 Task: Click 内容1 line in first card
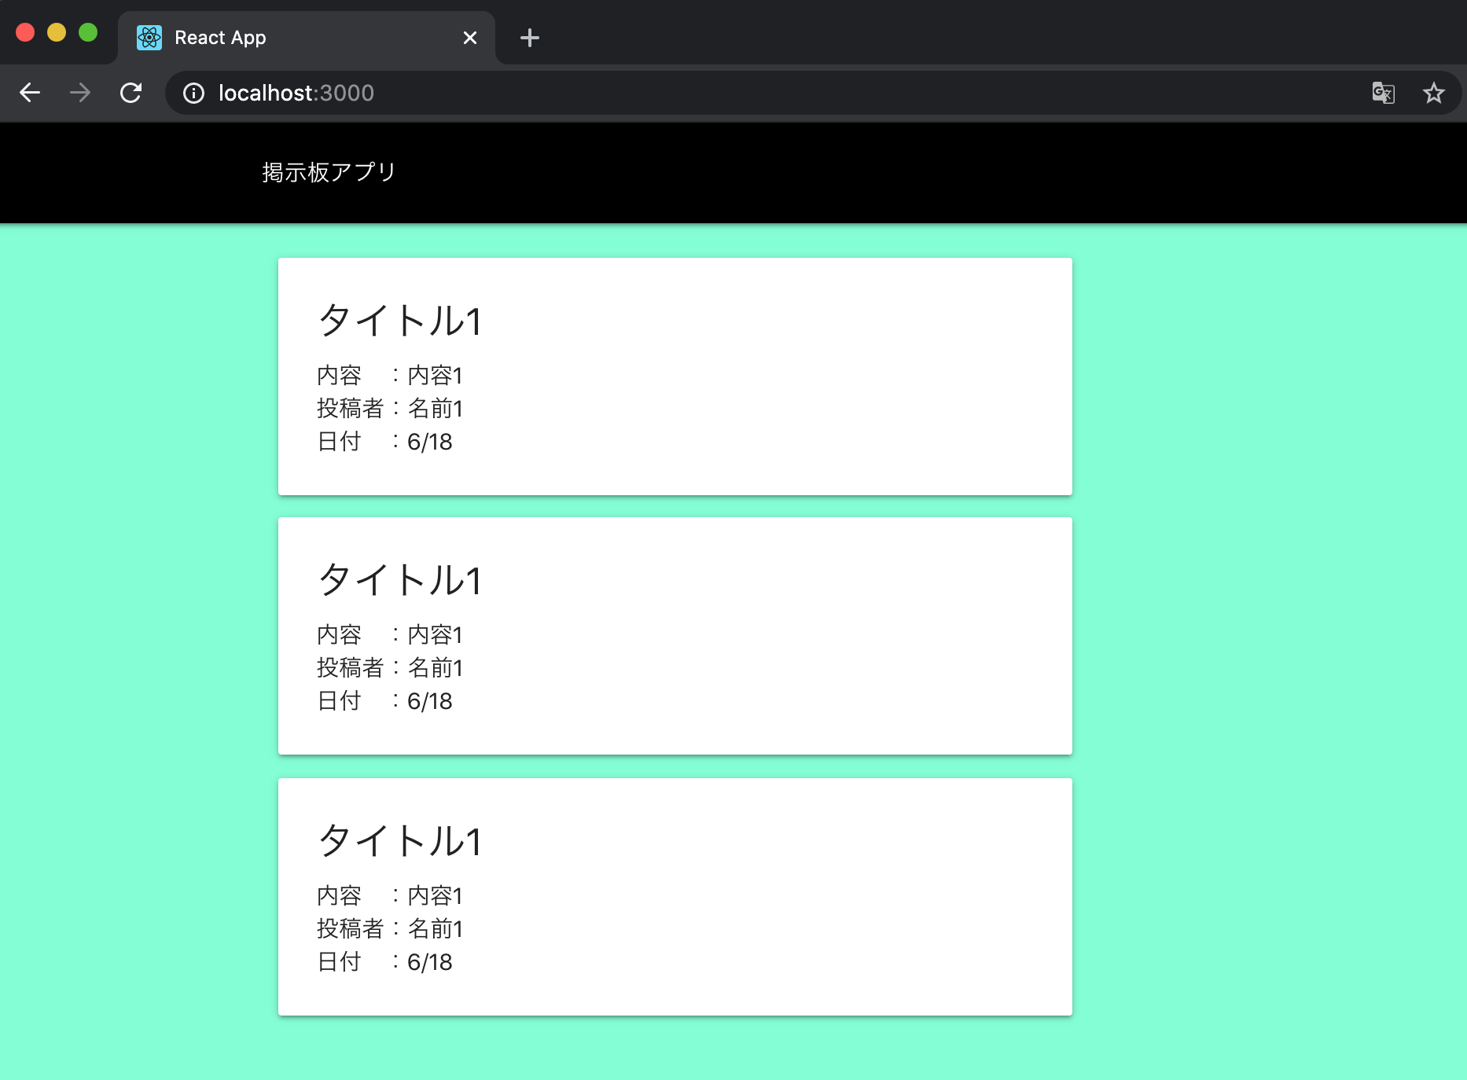click(x=389, y=375)
